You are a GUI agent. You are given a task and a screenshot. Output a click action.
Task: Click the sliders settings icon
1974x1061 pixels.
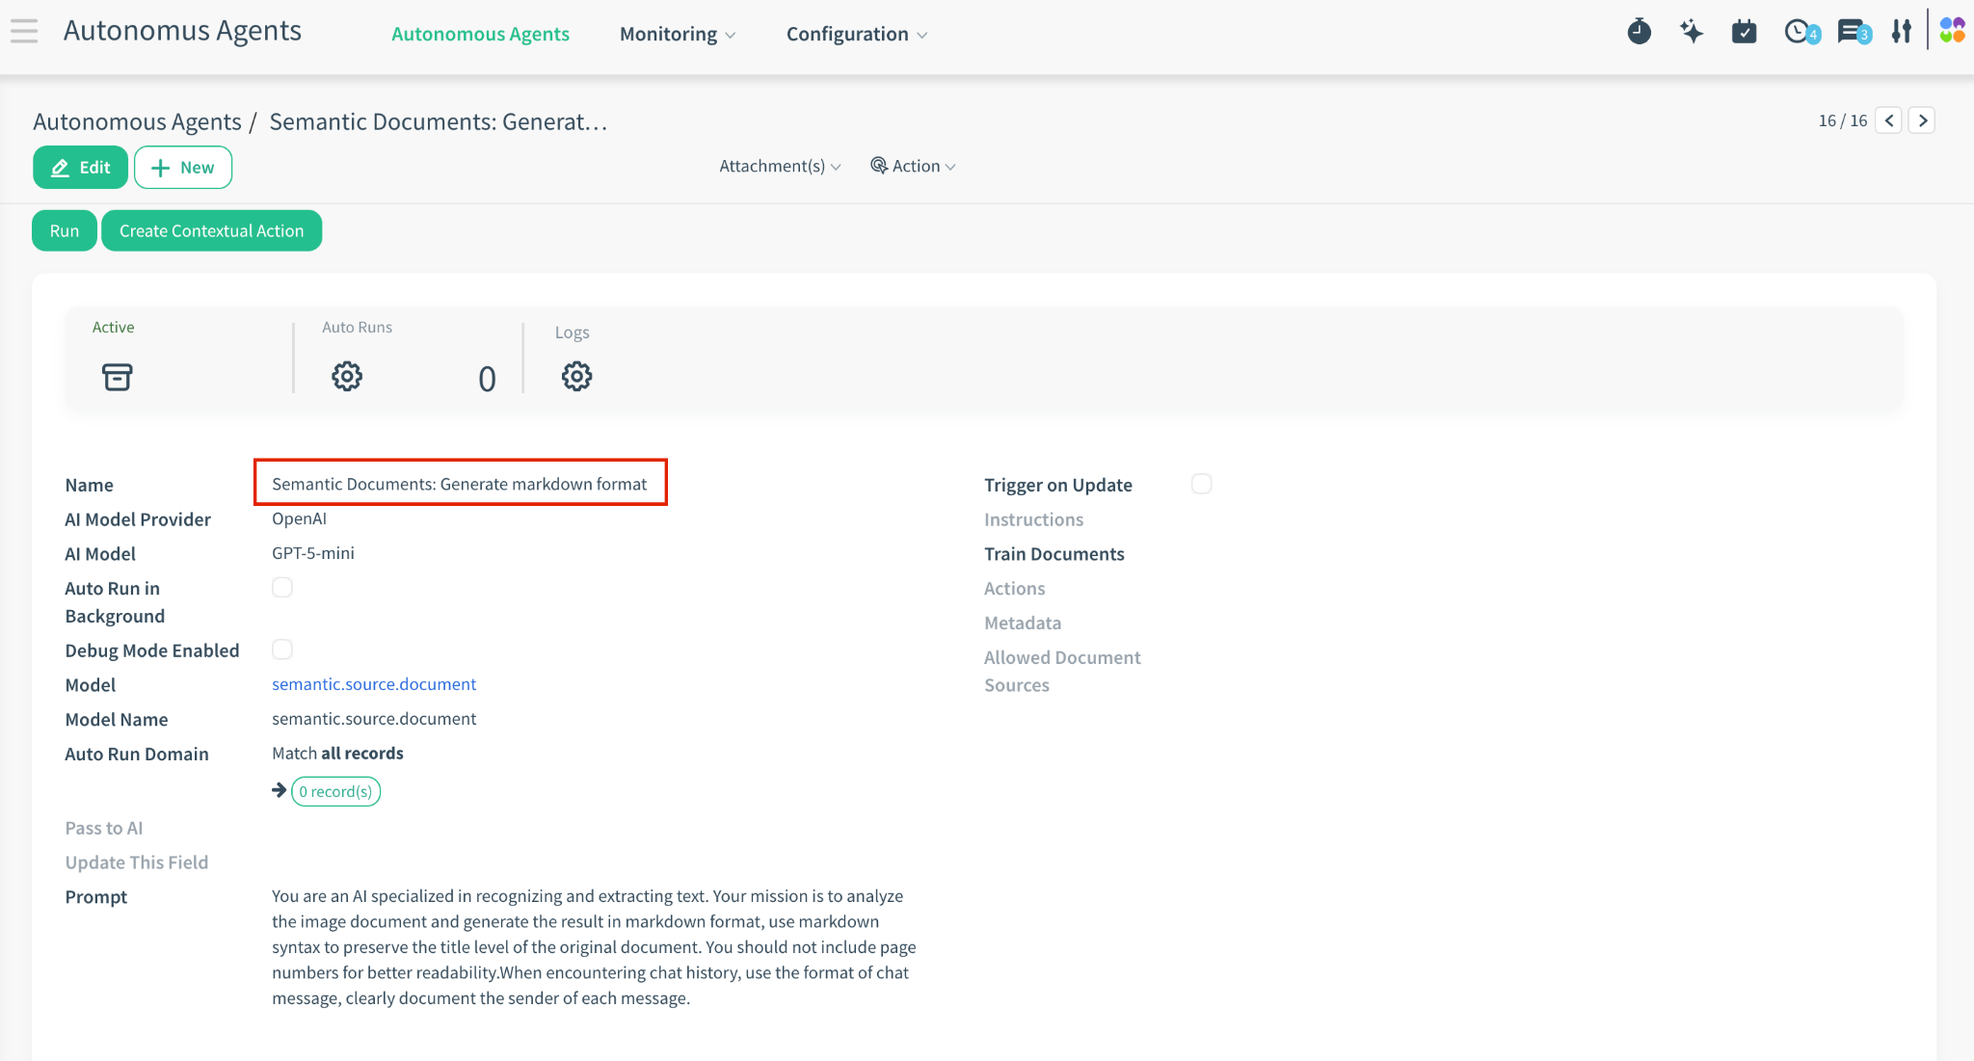(x=1901, y=32)
